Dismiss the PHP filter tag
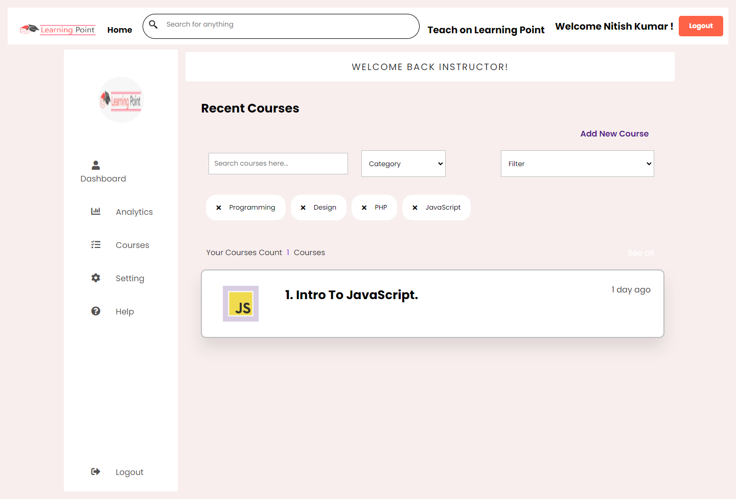The image size is (736, 499). (x=363, y=207)
